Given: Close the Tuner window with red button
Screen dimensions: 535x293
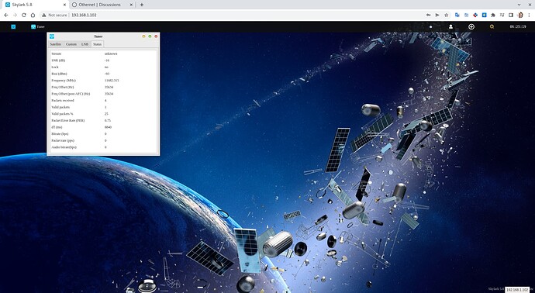Looking at the screenshot, I should click(156, 36).
